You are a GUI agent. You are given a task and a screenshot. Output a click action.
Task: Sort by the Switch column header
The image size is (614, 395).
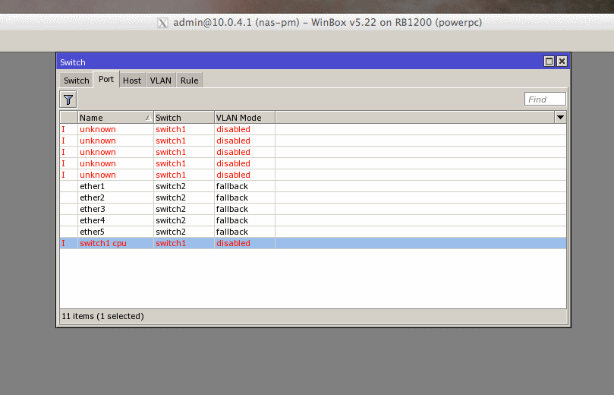click(184, 118)
